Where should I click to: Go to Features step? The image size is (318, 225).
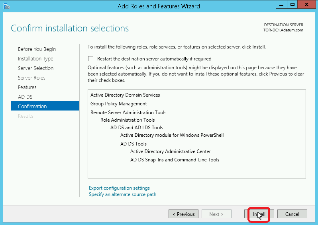click(27, 87)
